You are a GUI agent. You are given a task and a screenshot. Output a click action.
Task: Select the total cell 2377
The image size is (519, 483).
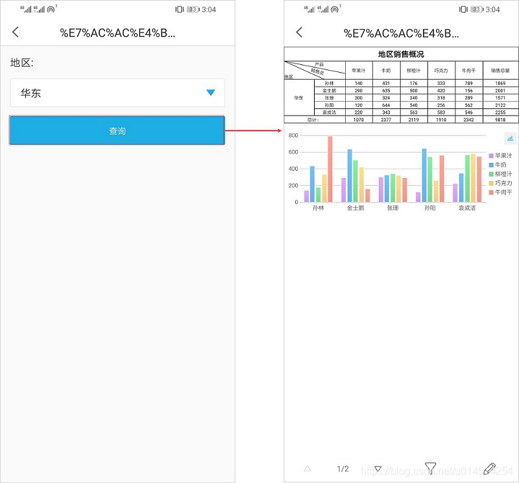[x=386, y=119]
